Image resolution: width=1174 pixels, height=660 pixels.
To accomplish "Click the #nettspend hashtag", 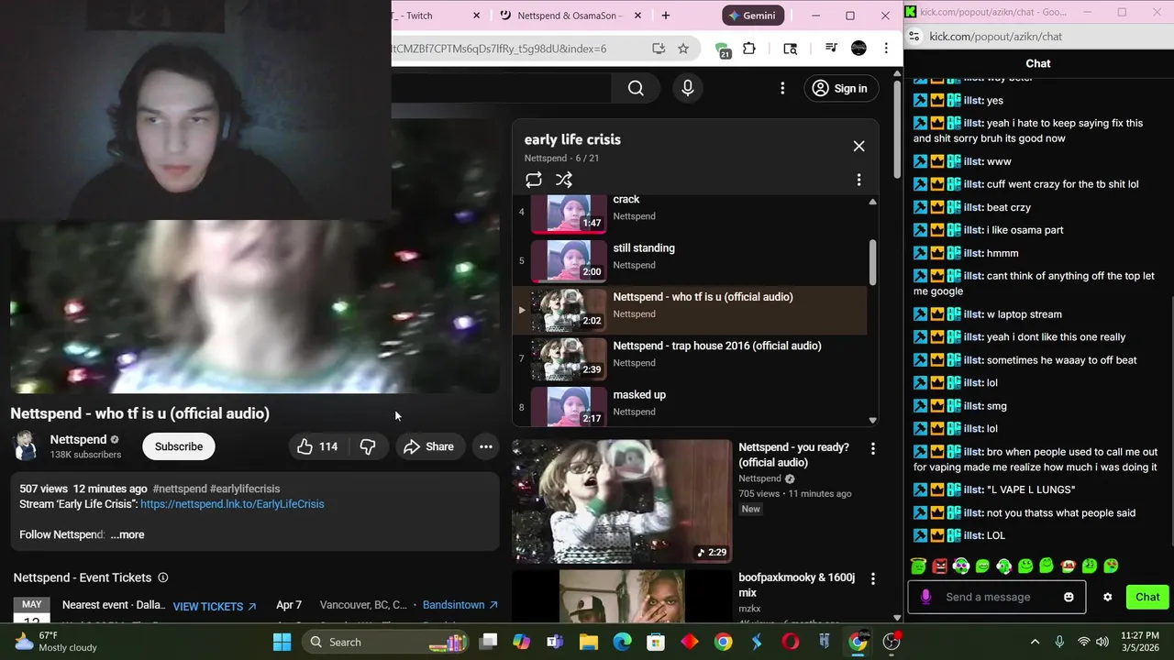I will 180,489.
